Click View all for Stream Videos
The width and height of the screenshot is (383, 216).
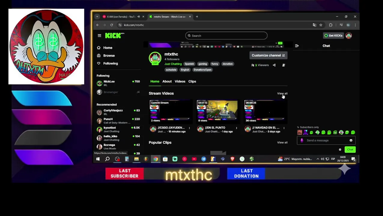pos(282,94)
